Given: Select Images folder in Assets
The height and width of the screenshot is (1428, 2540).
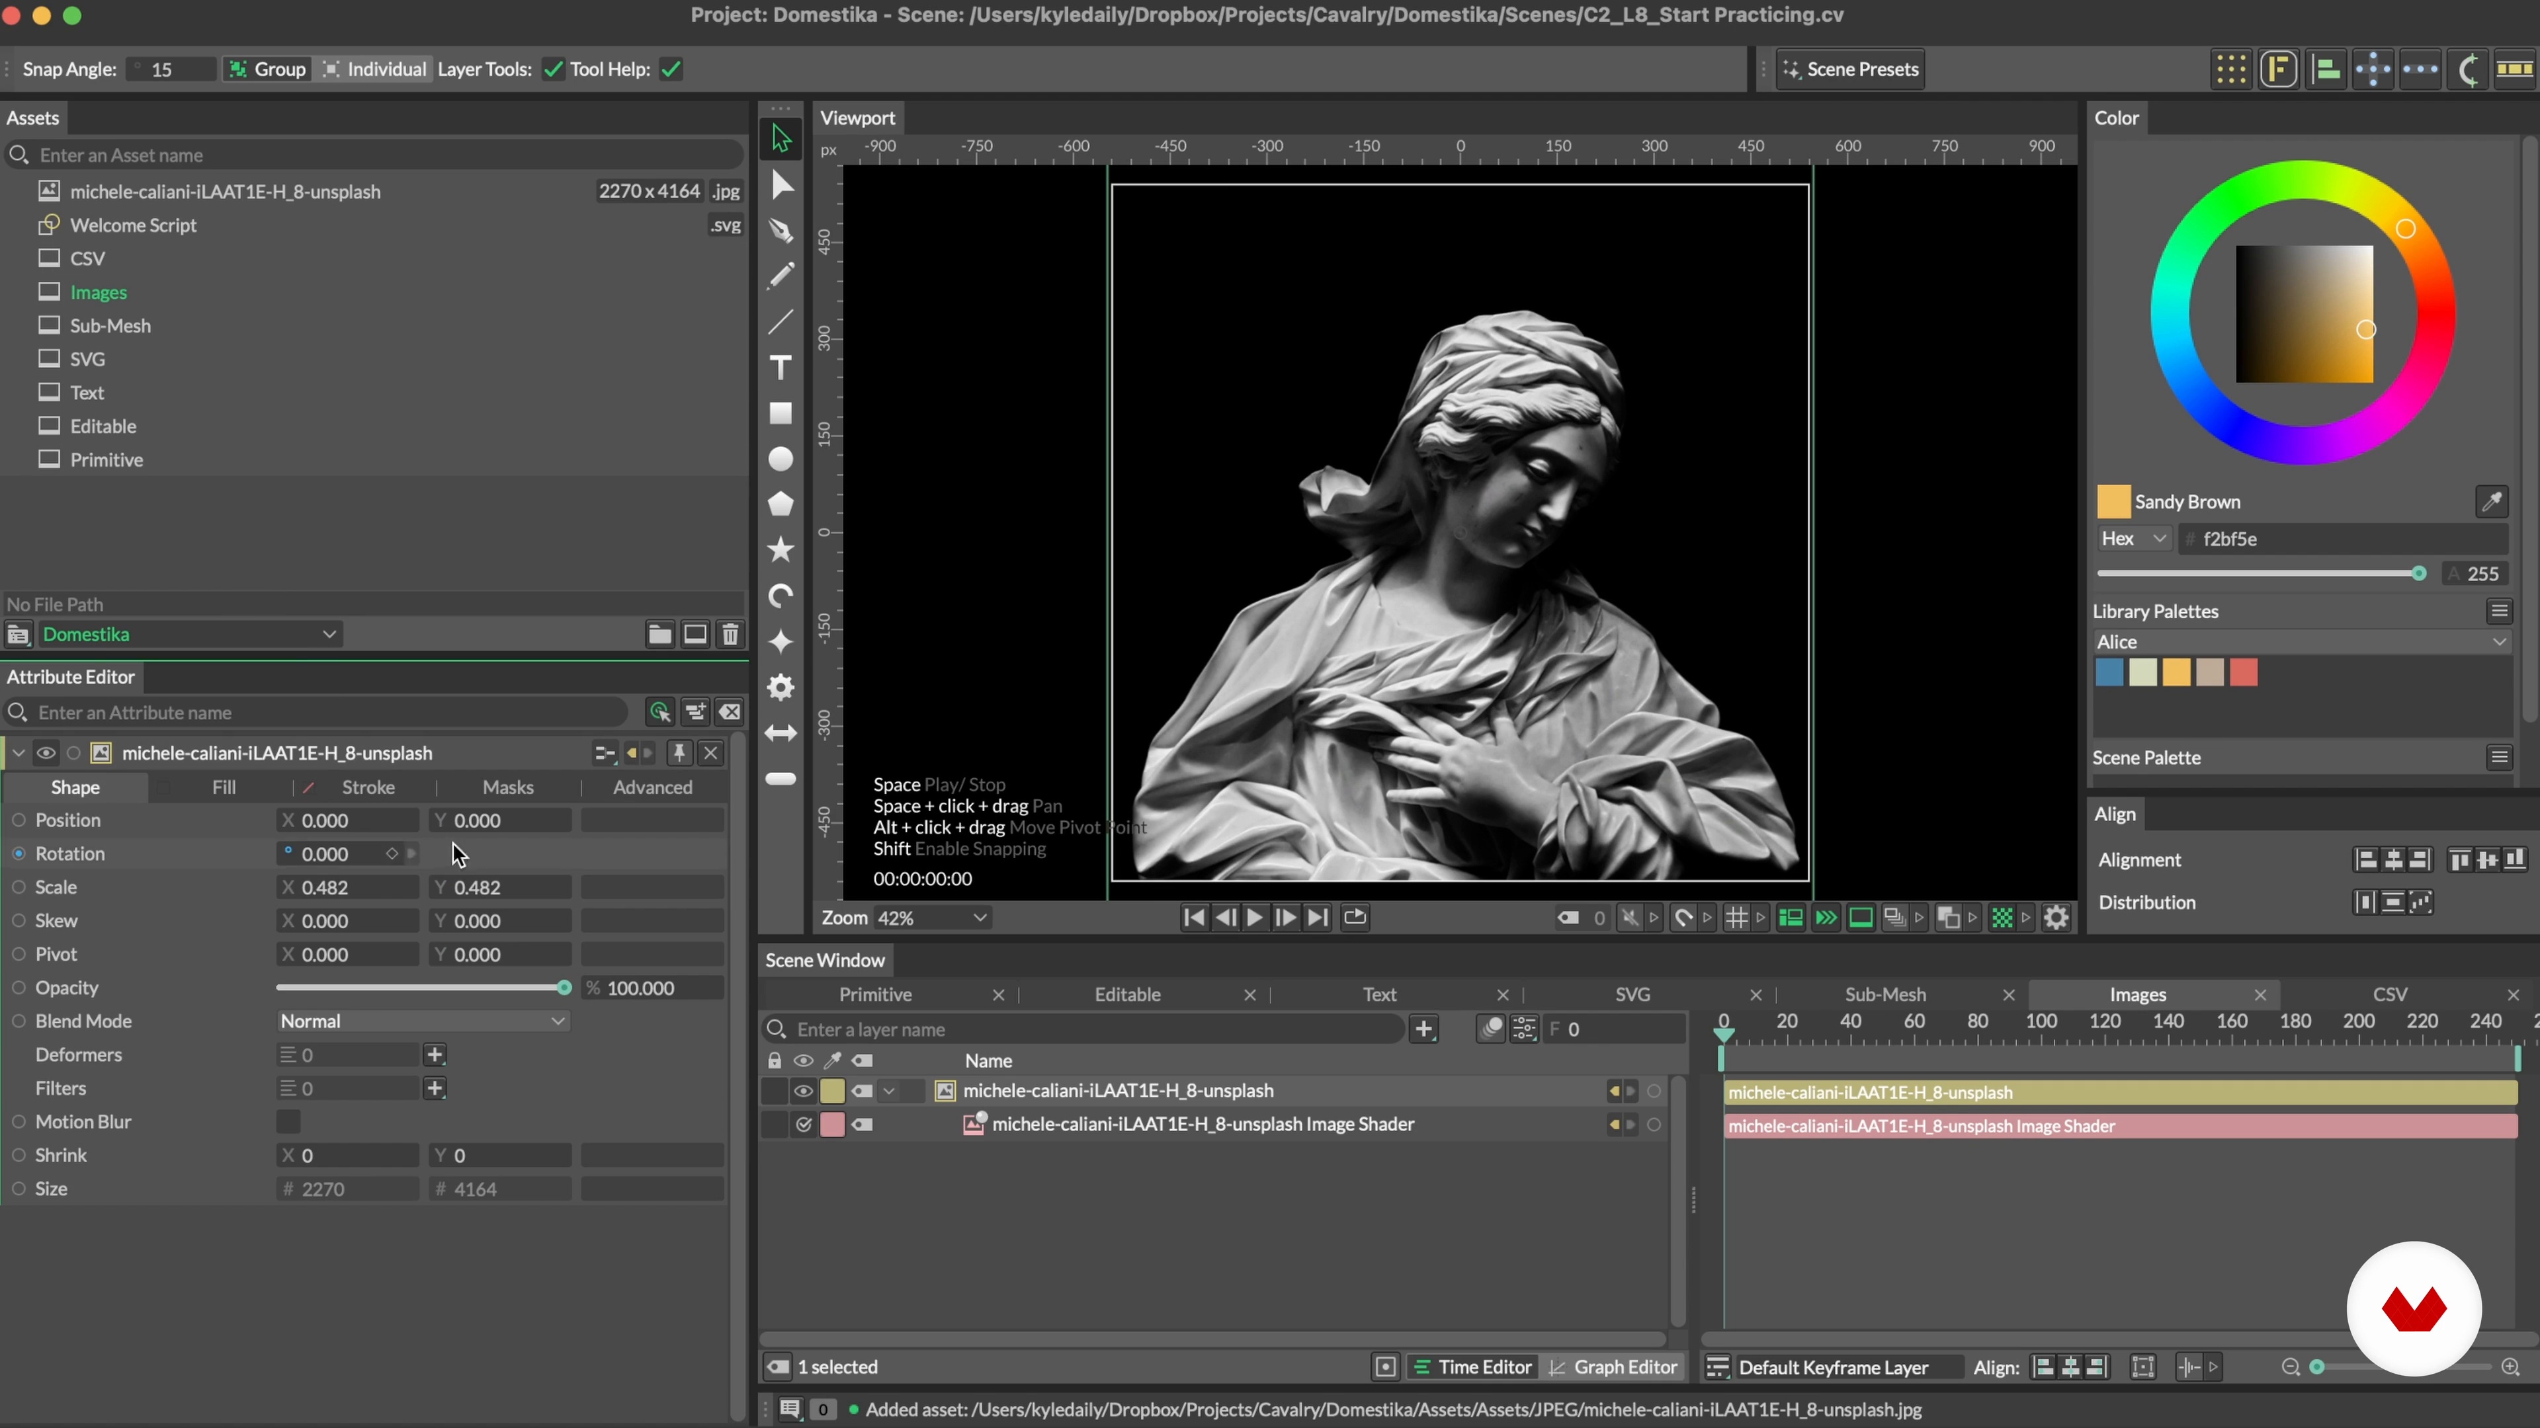Looking at the screenshot, I should tap(99, 293).
